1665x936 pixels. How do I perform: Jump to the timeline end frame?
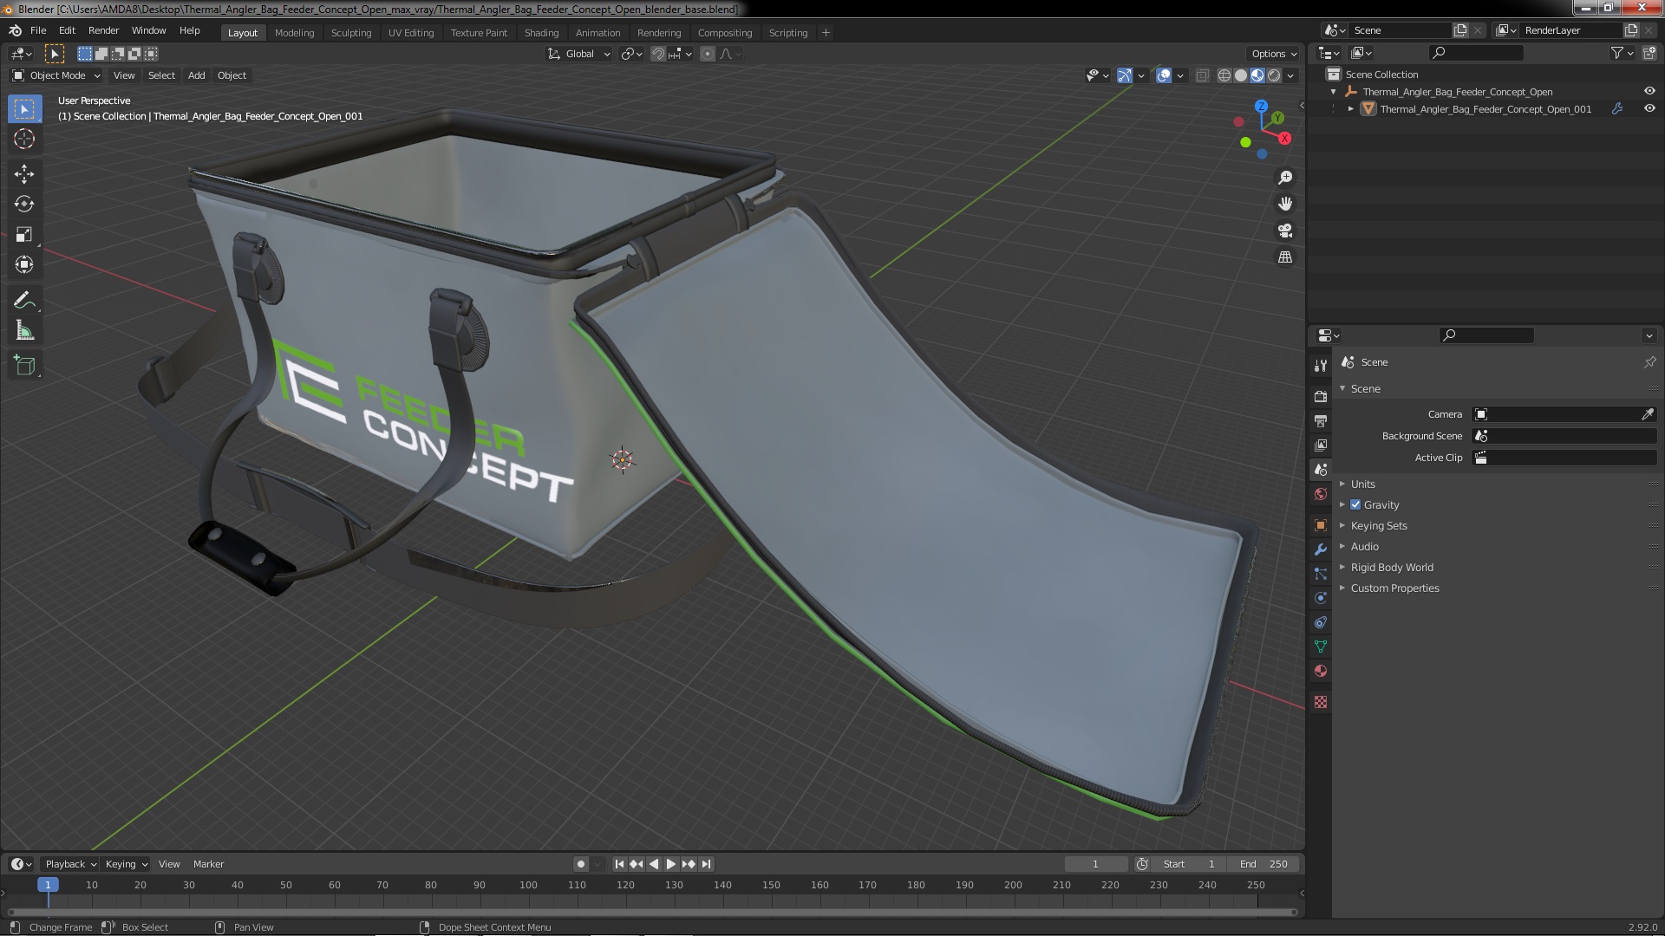(706, 864)
